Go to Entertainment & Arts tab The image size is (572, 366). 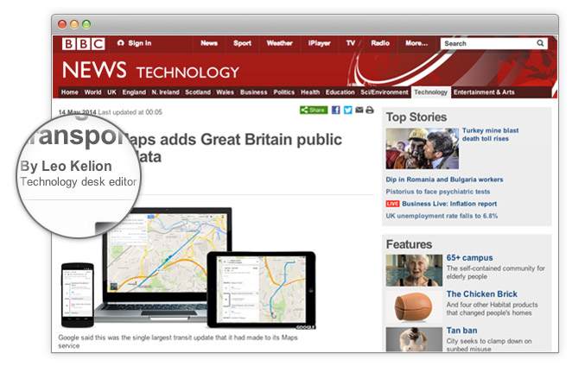[x=484, y=92]
